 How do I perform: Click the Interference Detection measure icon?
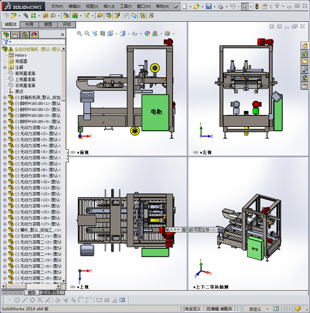[x=134, y=15]
